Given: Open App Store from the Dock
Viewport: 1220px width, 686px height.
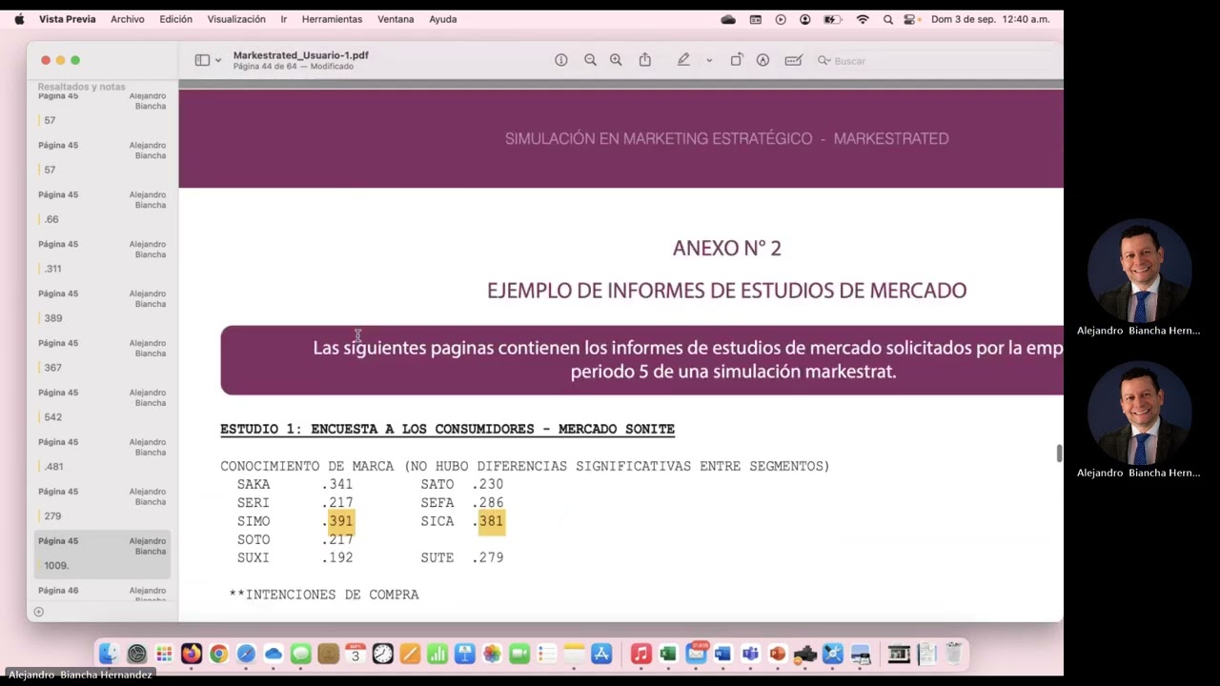Looking at the screenshot, I should [x=601, y=654].
